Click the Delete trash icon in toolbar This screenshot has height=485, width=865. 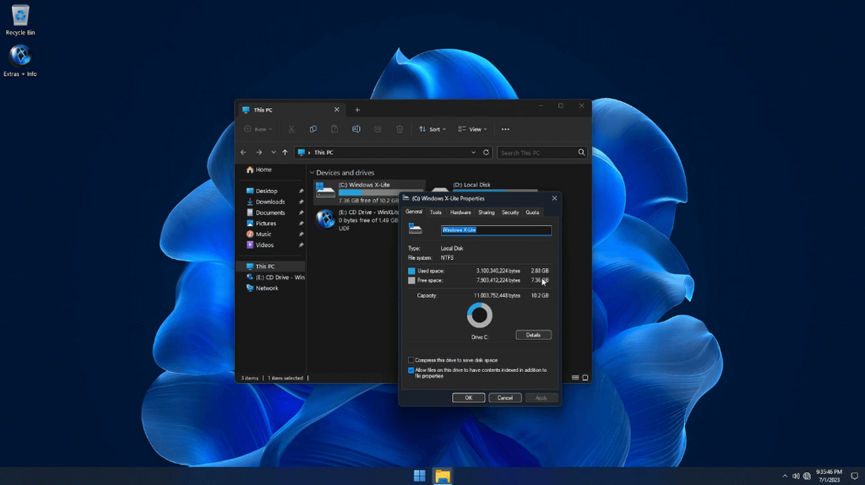(400, 129)
